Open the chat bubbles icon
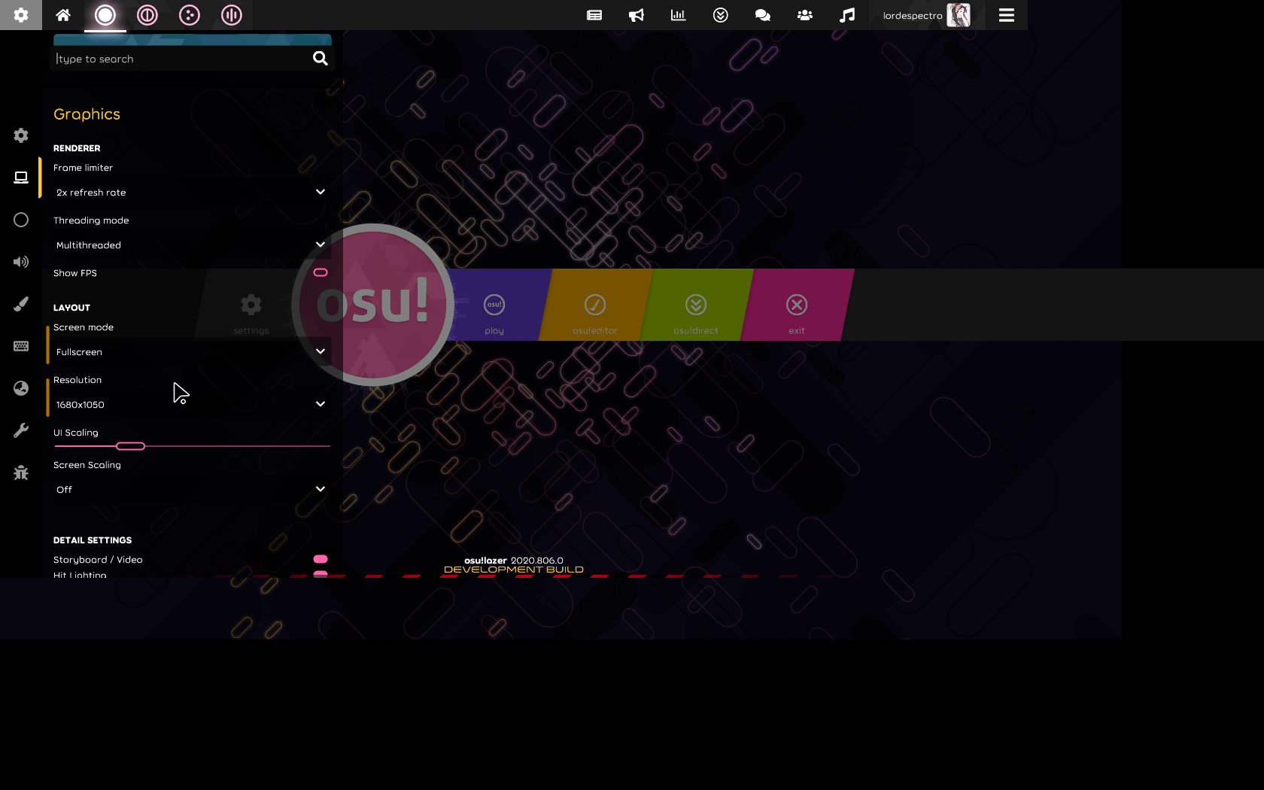The width and height of the screenshot is (1264, 790). 763,15
